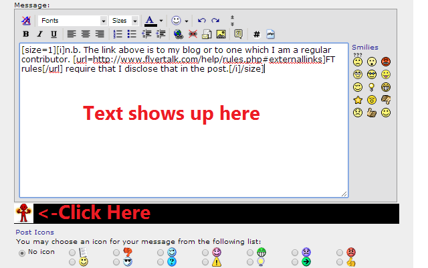Select the lightbulb post icon radio
The width and height of the screenshot is (428, 268).
[x=250, y=262]
